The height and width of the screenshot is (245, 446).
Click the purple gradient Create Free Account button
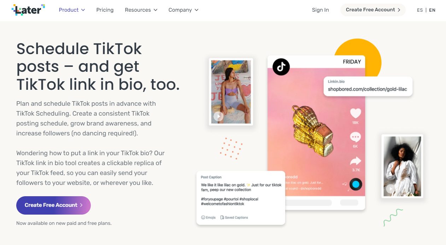[53, 205]
